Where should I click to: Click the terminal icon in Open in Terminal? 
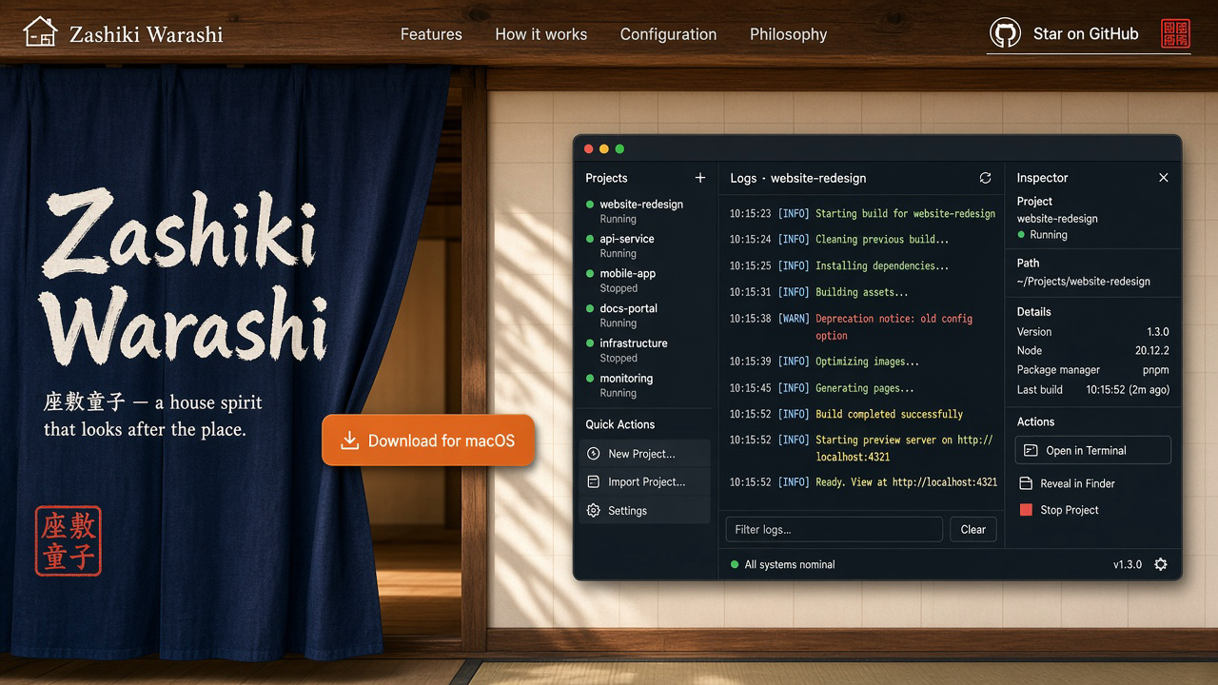point(1031,451)
